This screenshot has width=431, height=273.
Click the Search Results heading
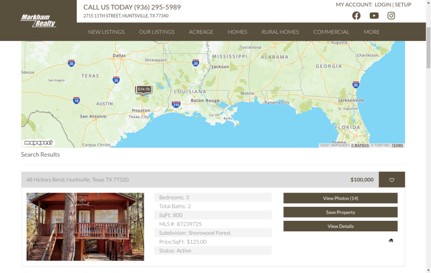(40, 154)
